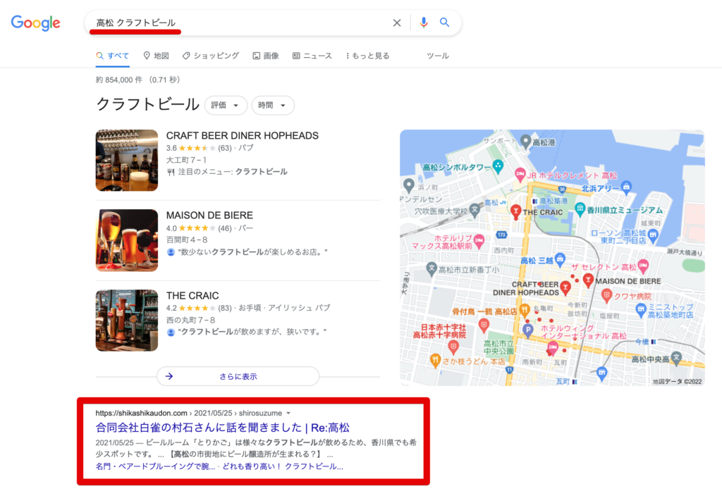Click the address text 百間町４−８
The width and height of the screenshot is (722, 491).
click(186, 240)
